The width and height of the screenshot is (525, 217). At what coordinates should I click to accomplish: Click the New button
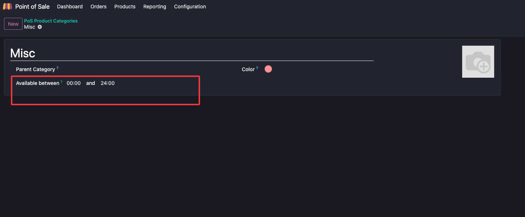pyautogui.click(x=13, y=24)
